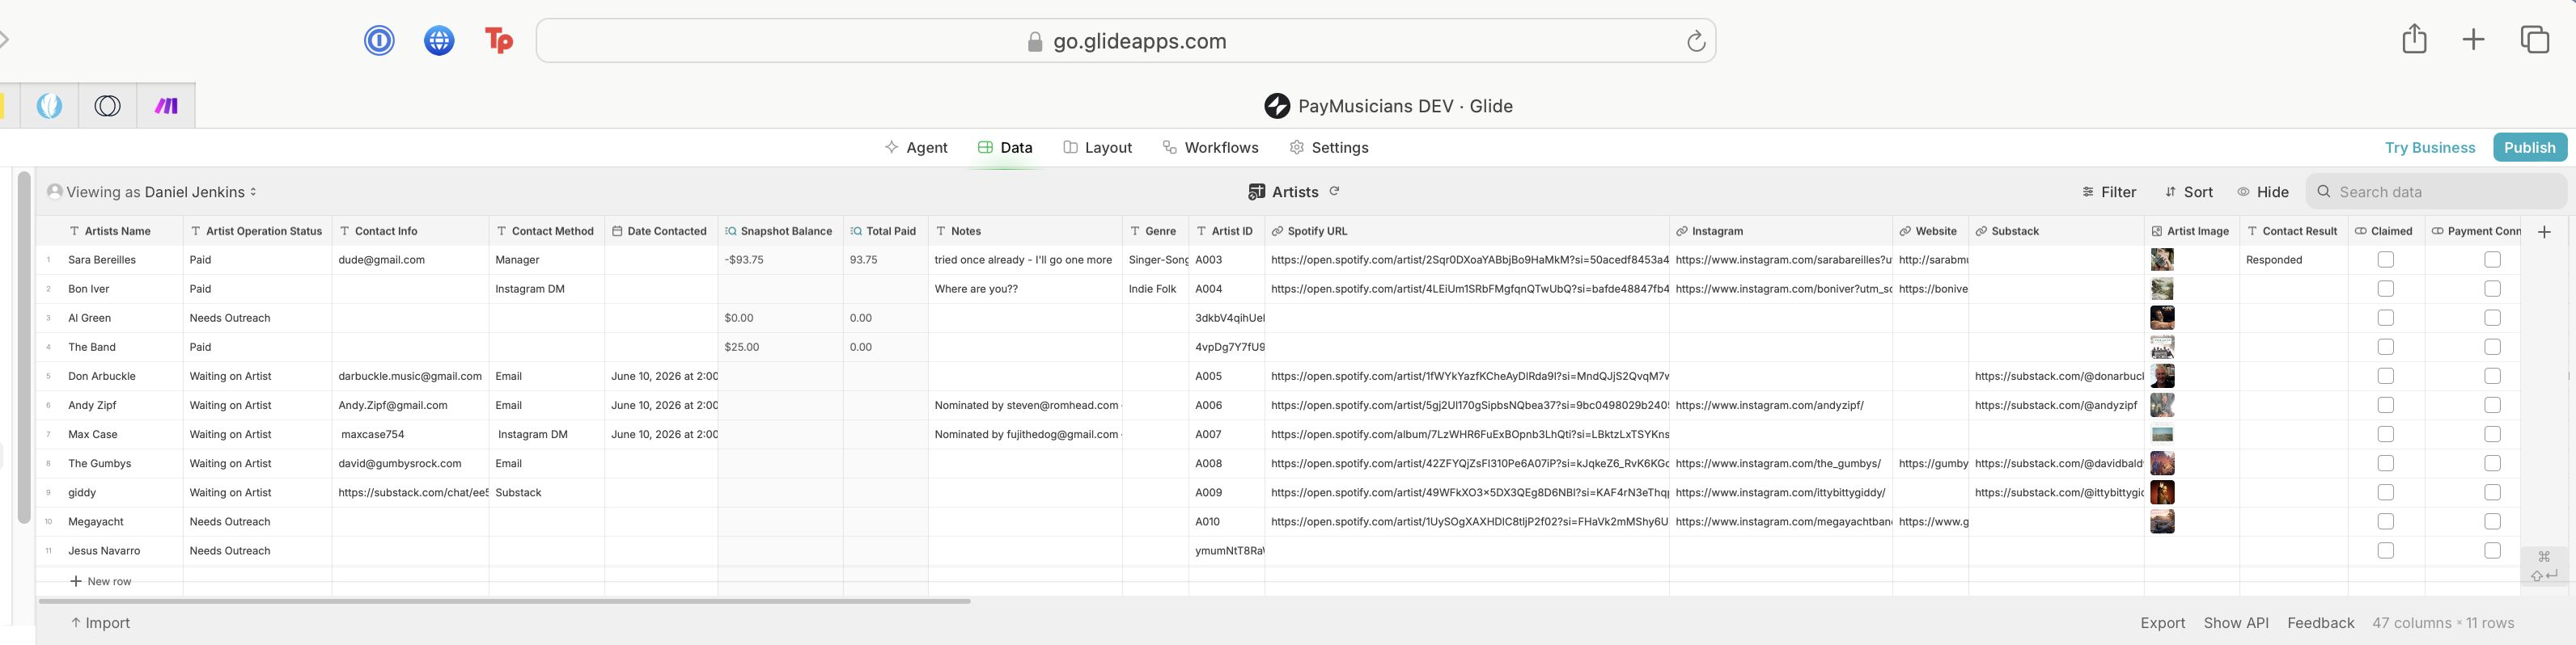Select the Megayacht name cell
This screenshot has width=2576, height=645.
click(110, 521)
